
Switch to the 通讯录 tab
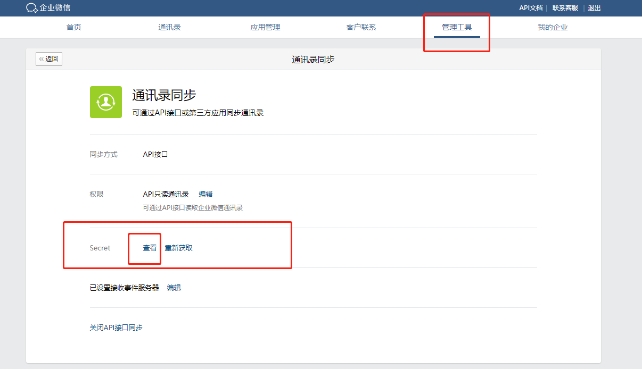pyautogui.click(x=170, y=27)
